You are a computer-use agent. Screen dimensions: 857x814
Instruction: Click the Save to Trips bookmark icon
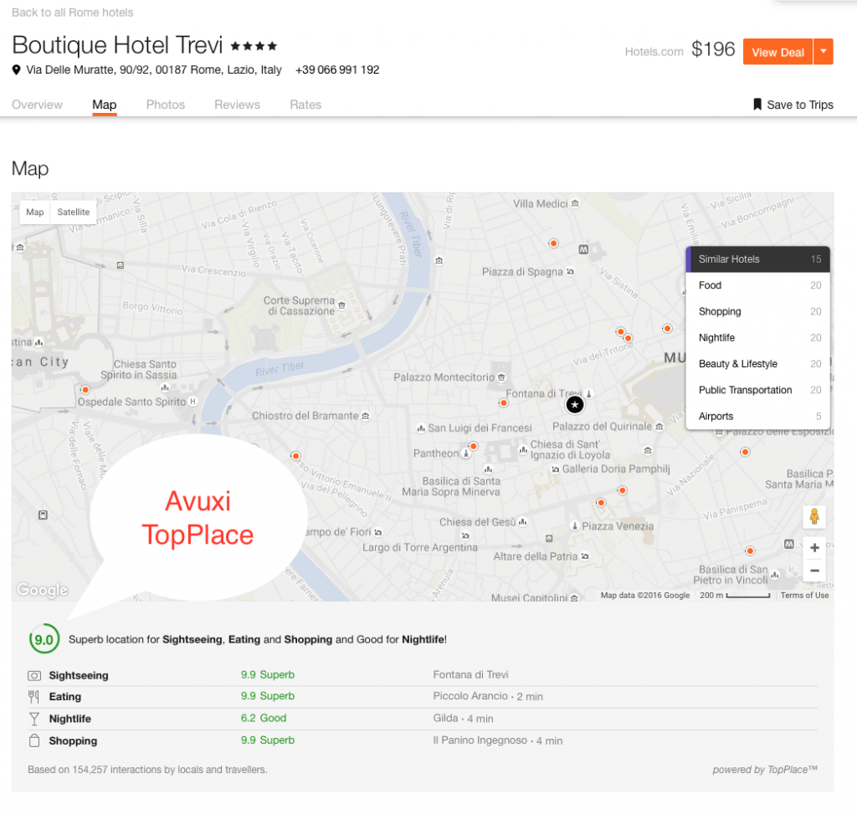[x=757, y=105]
